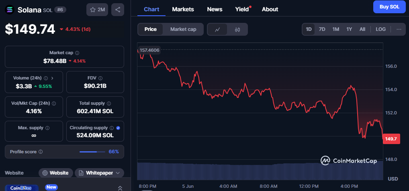This screenshot has width=409, height=191.
Task: Click the 66% profile score value
Action: [114, 152]
